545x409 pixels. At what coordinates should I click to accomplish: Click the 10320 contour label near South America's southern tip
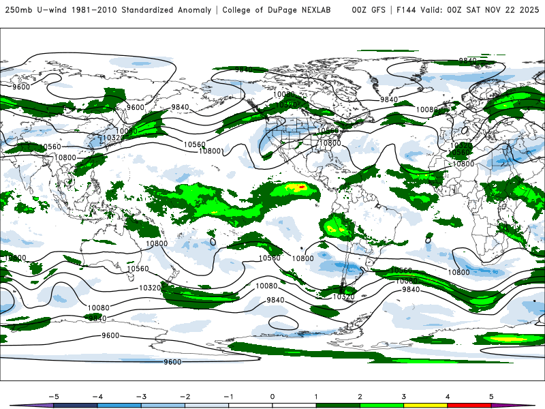pos(343,297)
